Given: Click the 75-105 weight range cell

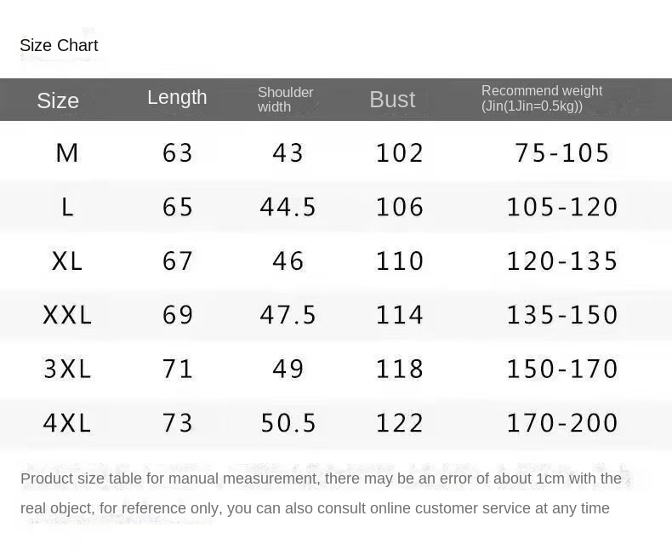Looking at the screenshot, I should pos(562,153).
